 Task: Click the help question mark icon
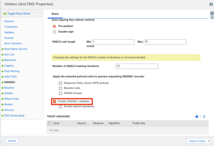pyautogui.click(x=212, y=14)
